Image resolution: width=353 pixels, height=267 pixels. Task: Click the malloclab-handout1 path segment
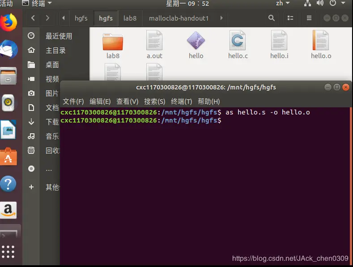(x=179, y=18)
